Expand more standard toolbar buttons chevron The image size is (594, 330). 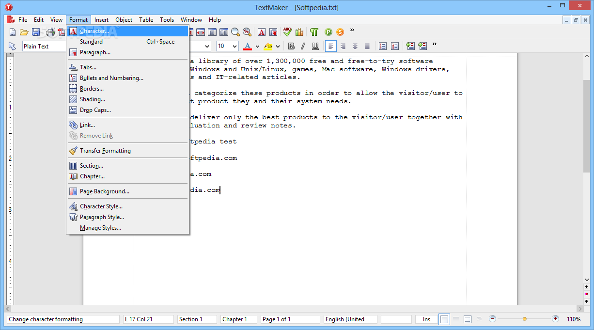(x=352, y=30)
